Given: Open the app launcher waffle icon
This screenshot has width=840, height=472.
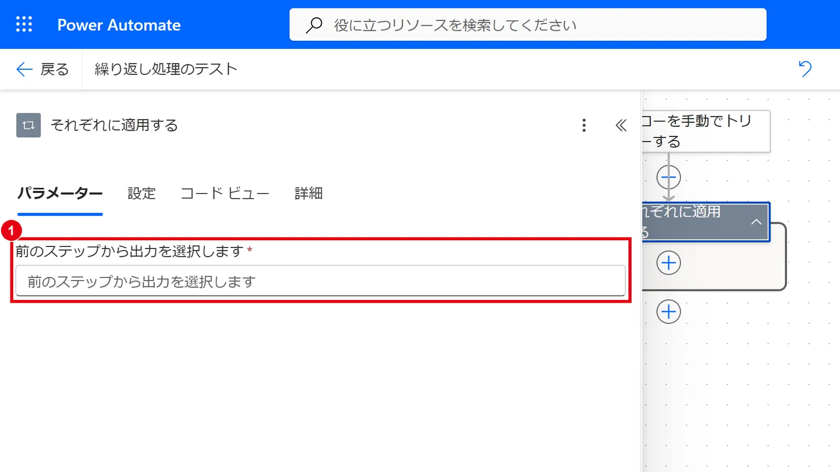Looking at the screenshot, I should click(24, 24).
